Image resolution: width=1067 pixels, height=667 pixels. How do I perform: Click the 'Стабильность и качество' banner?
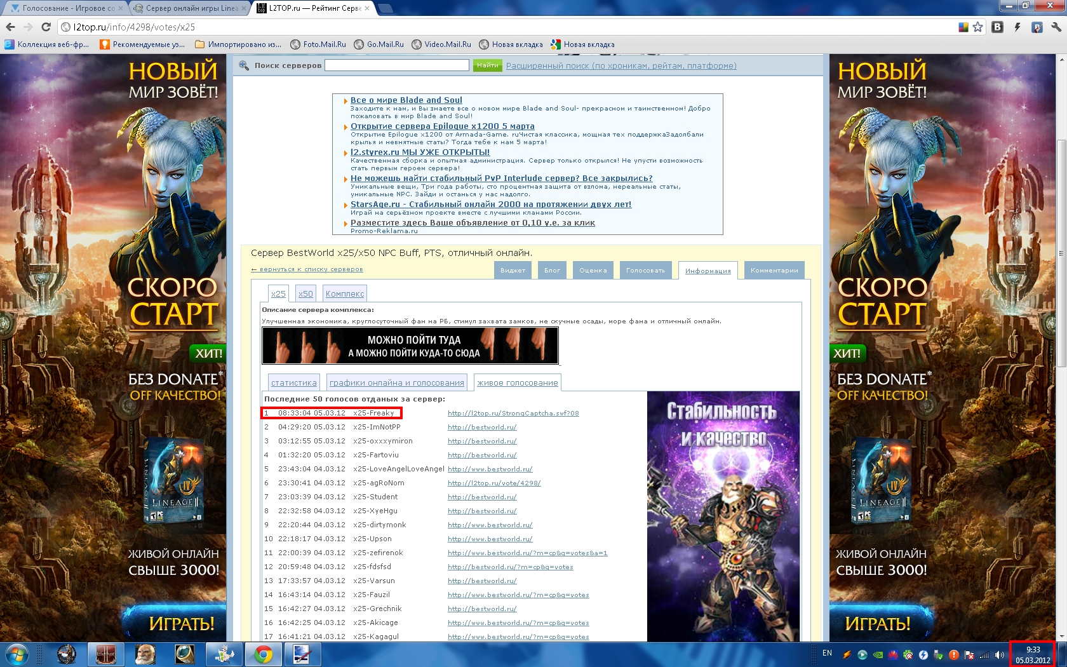point(723,516)
